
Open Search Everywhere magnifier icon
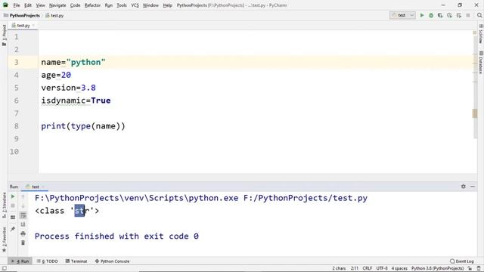pos(479,15)
